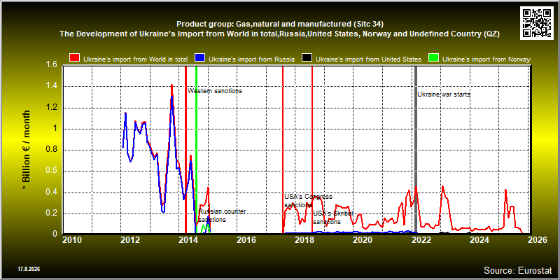
Task: Click the x-axis label 2026
Action: click(x=538, y=240)
